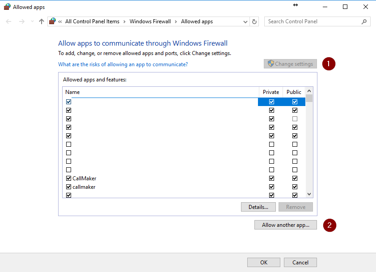Click Allow another app... button
This screenshot has height=272, width=376.
(x=286, y=225)
